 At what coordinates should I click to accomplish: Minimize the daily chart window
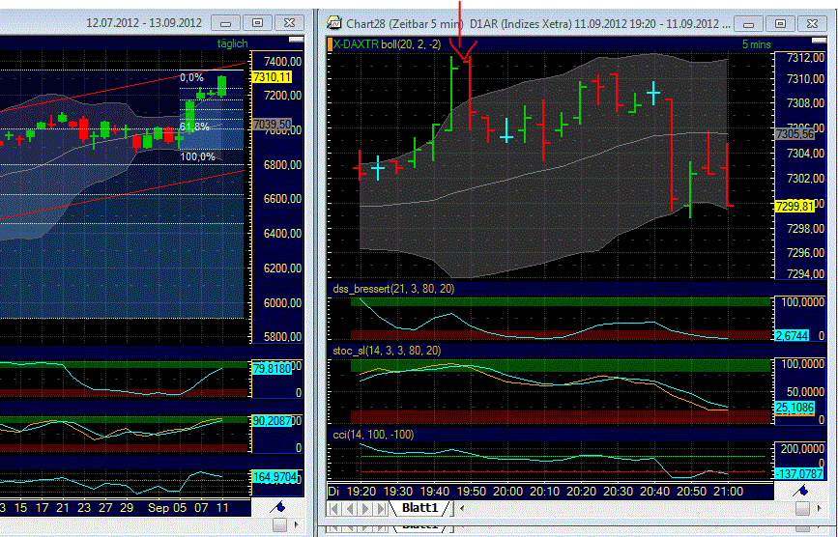point(225,23)
